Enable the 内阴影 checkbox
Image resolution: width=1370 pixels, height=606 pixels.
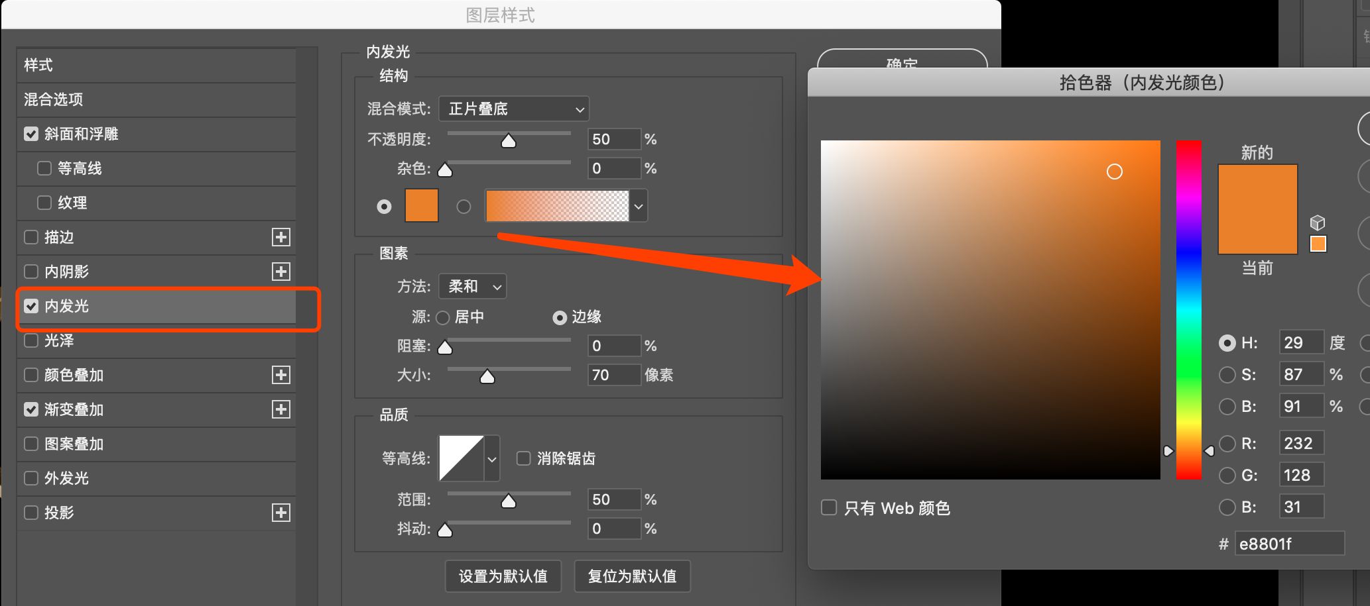tap(31, 272)
